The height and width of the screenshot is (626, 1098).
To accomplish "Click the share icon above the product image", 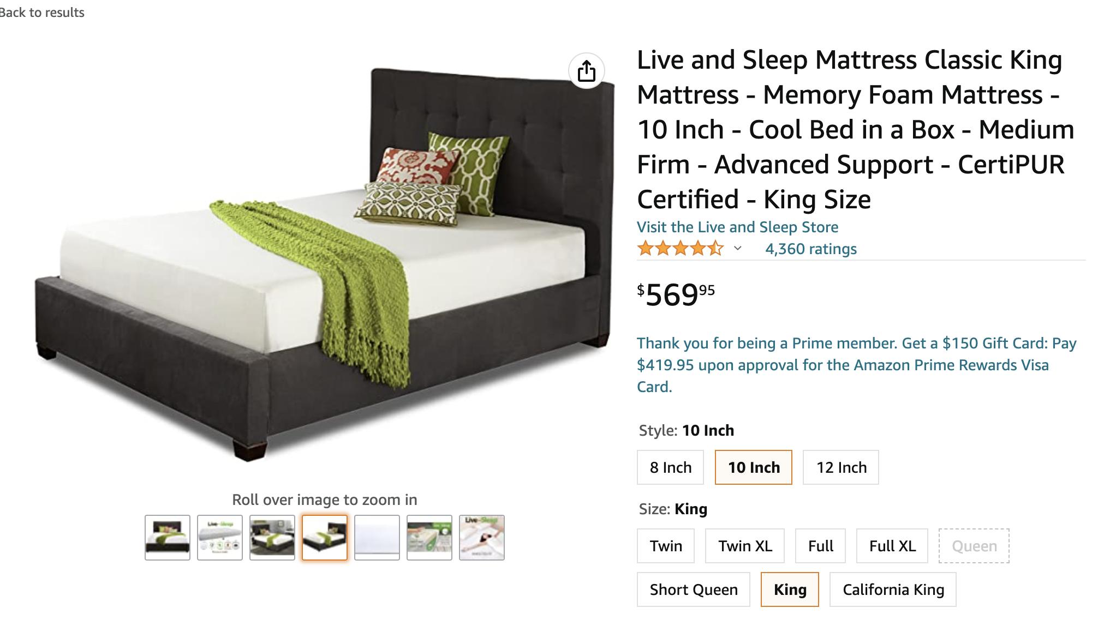I will (x=587, y=71).
